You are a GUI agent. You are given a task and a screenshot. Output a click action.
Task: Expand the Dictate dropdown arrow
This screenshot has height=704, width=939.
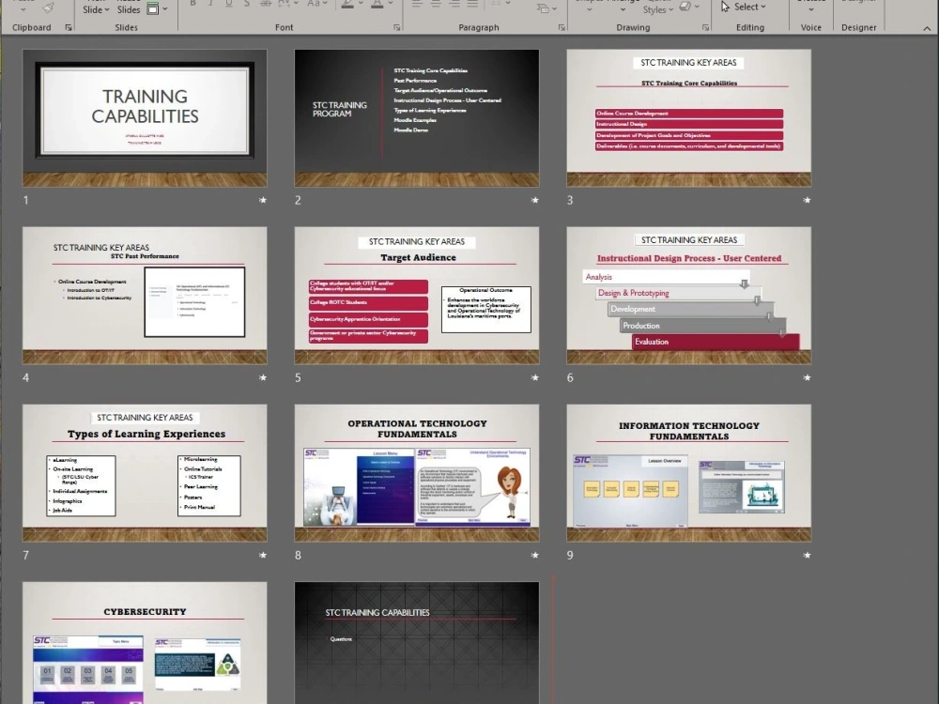(811, 9)
